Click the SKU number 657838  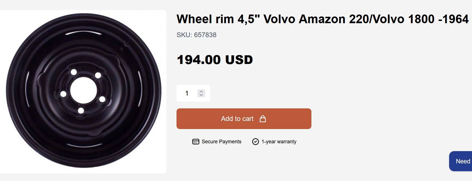(205, 35)
